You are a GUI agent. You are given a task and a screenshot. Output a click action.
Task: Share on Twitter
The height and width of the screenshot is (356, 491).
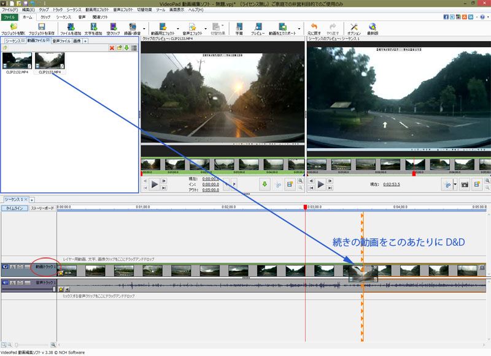[452, 17]
